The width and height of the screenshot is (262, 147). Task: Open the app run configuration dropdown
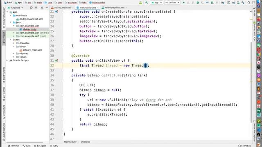click(x=156, y=2)
